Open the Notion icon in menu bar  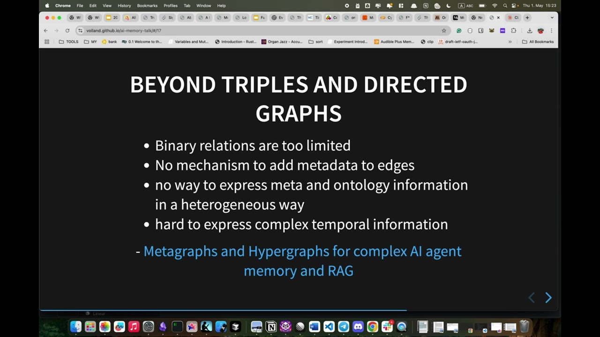[x=426, y=6]
